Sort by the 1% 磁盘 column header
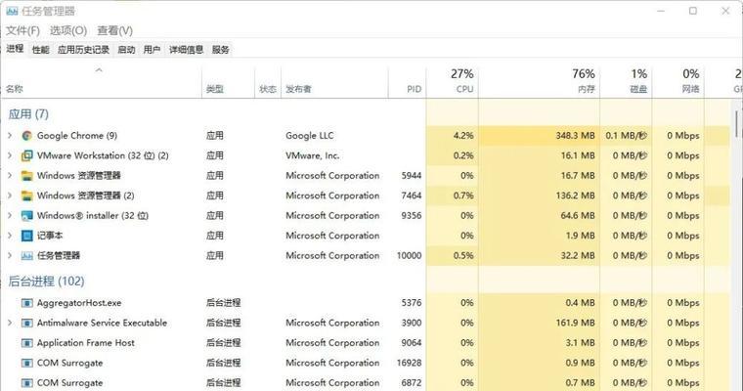This screenshot has height=391, width=743. pos(626,81)
